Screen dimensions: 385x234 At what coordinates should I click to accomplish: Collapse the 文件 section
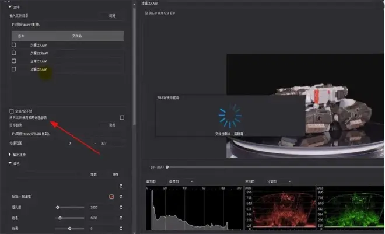(x=10, y=7)
